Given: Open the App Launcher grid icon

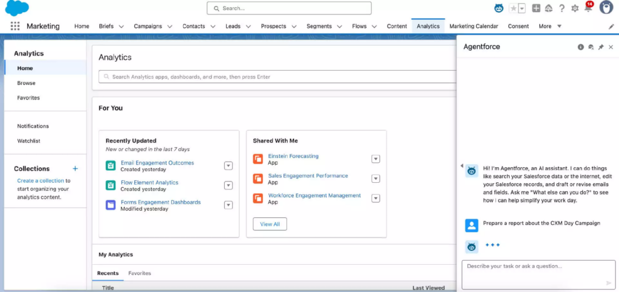Looking at the screenshot, I should pos(15,27).
